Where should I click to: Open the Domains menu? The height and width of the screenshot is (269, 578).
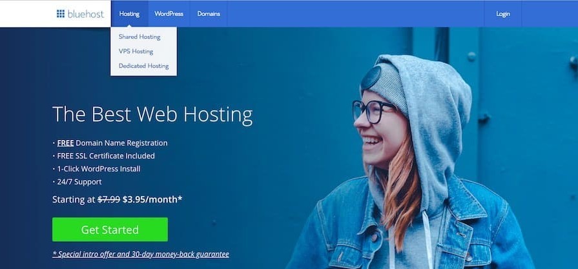pyautogui.click(x=209, y=14)
